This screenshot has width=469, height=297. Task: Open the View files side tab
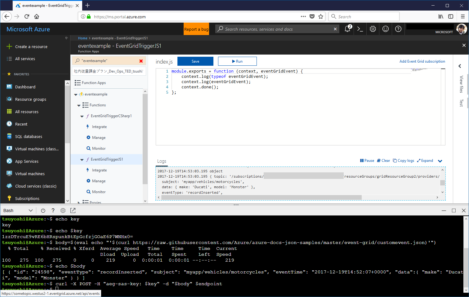click(461, 84)
